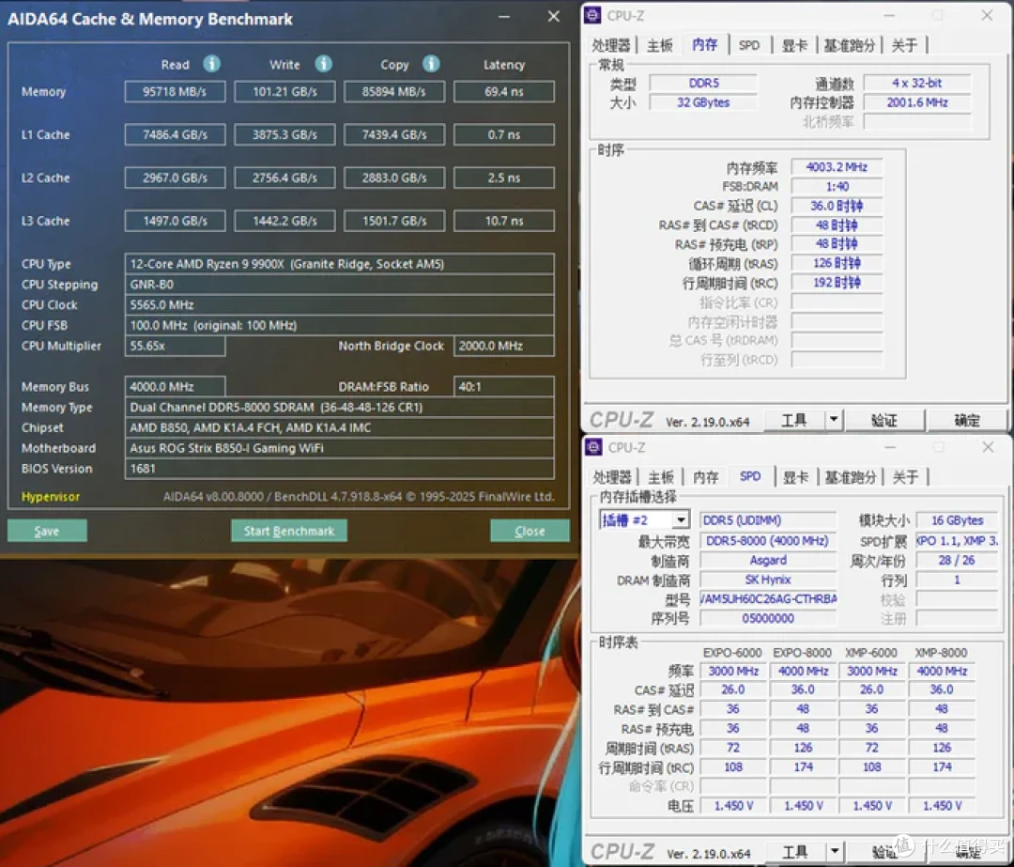Click 工具 button in bottom CPU-Z

pos(795,851)
